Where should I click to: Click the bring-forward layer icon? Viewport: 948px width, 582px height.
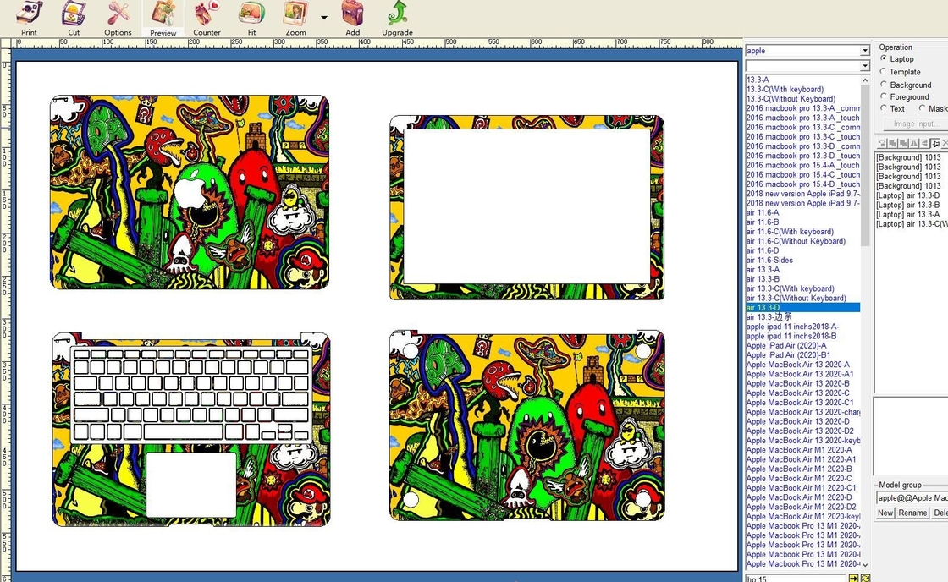[x=893, y=143]
